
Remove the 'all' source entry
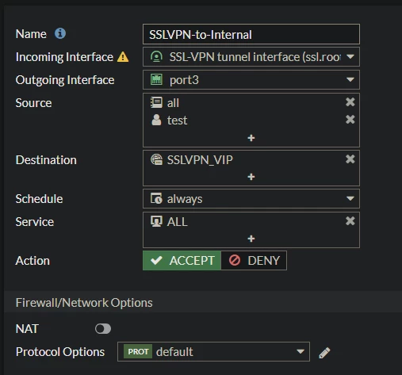(350, 102)
